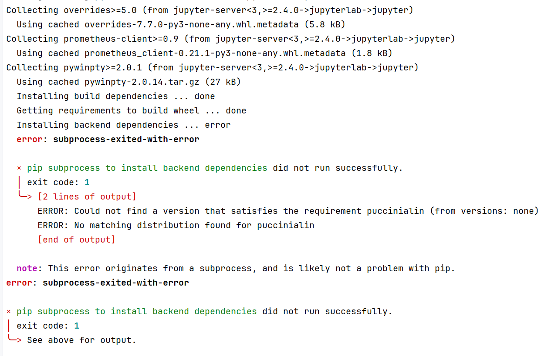Click the red '[2 lines of output]' text
The height and width of the screenshot is (356, 551).
[x=87, y=196]
